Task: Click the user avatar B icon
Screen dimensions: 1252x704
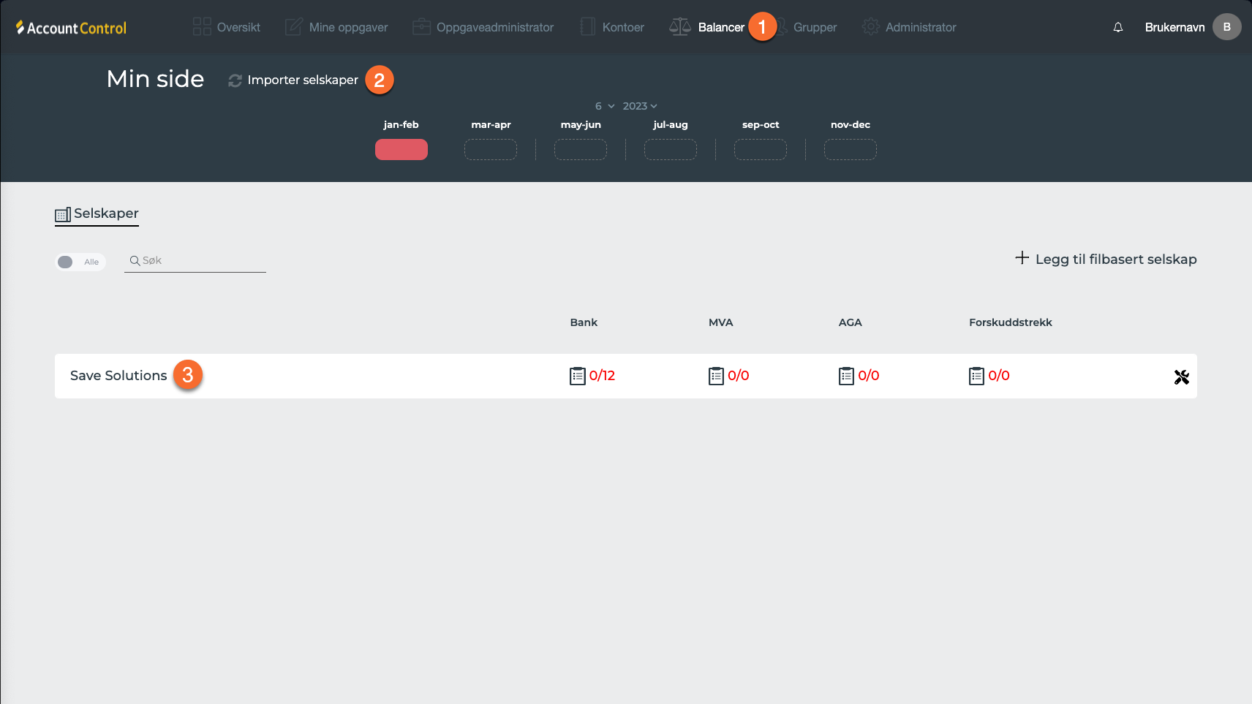Action: 1226,27
